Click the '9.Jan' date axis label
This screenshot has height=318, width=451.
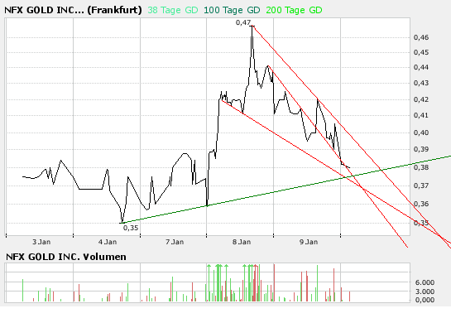pos(309,242)
